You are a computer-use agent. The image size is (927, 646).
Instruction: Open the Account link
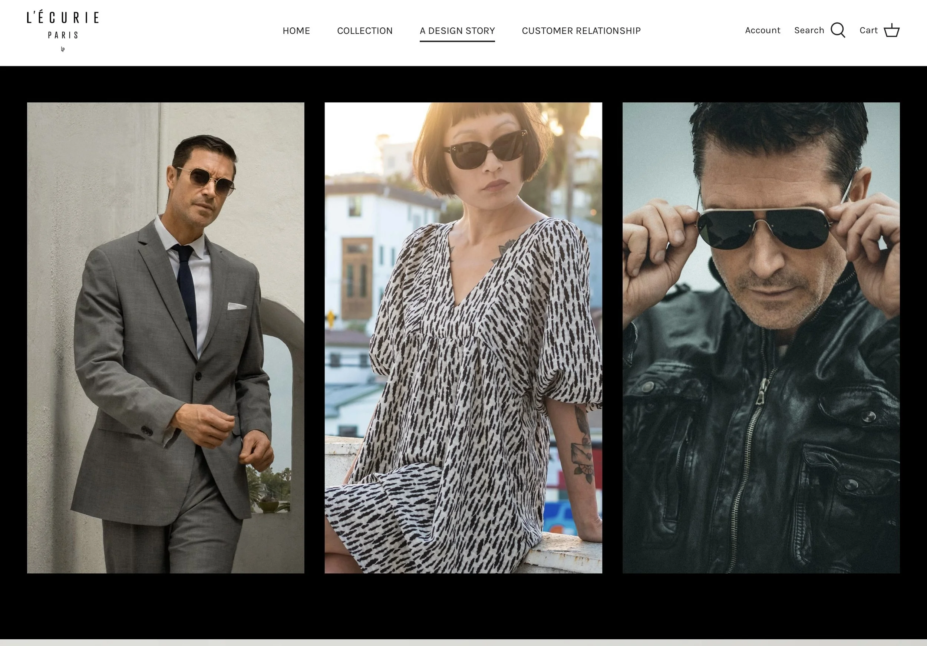[762, 30]
